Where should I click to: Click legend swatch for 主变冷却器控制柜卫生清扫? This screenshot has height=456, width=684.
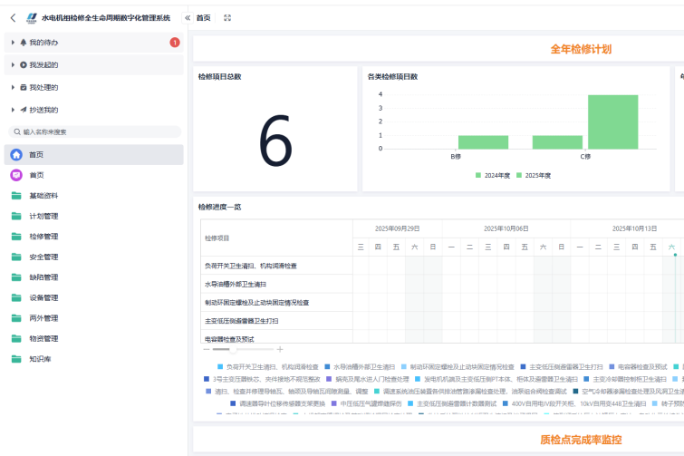point(586,379)
